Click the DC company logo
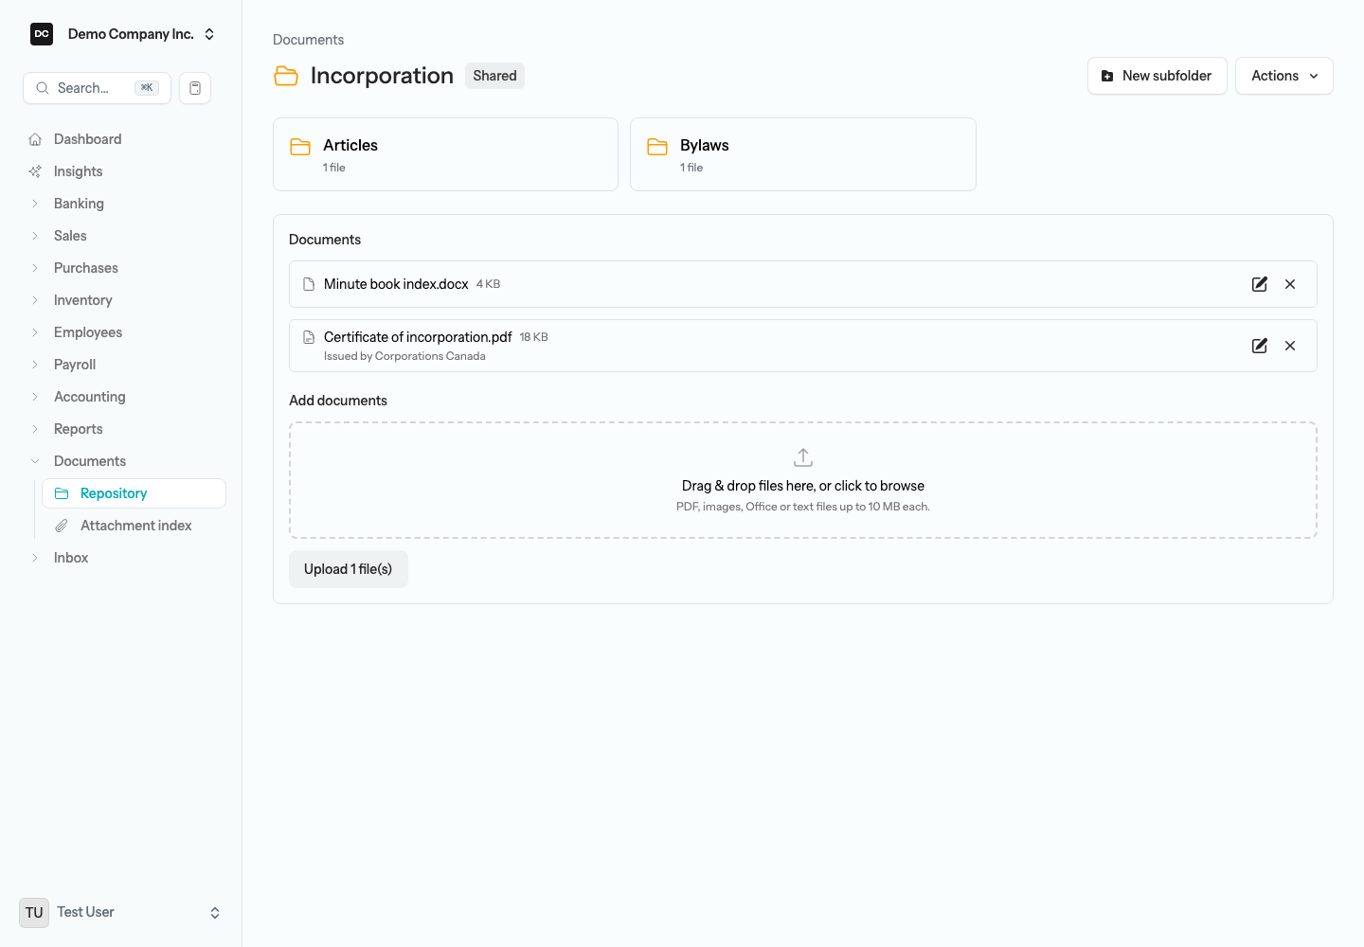 pyautogui.click(x=42, y=34)
